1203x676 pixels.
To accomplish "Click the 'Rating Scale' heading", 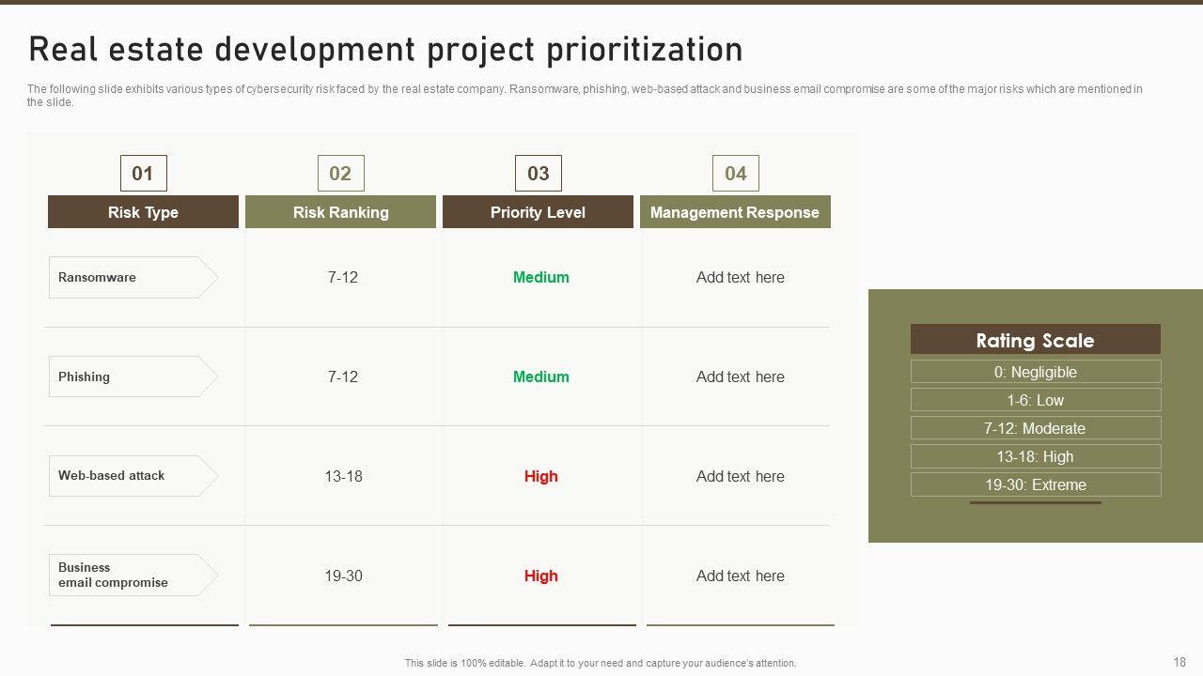I will click(x=1036, y=340).
